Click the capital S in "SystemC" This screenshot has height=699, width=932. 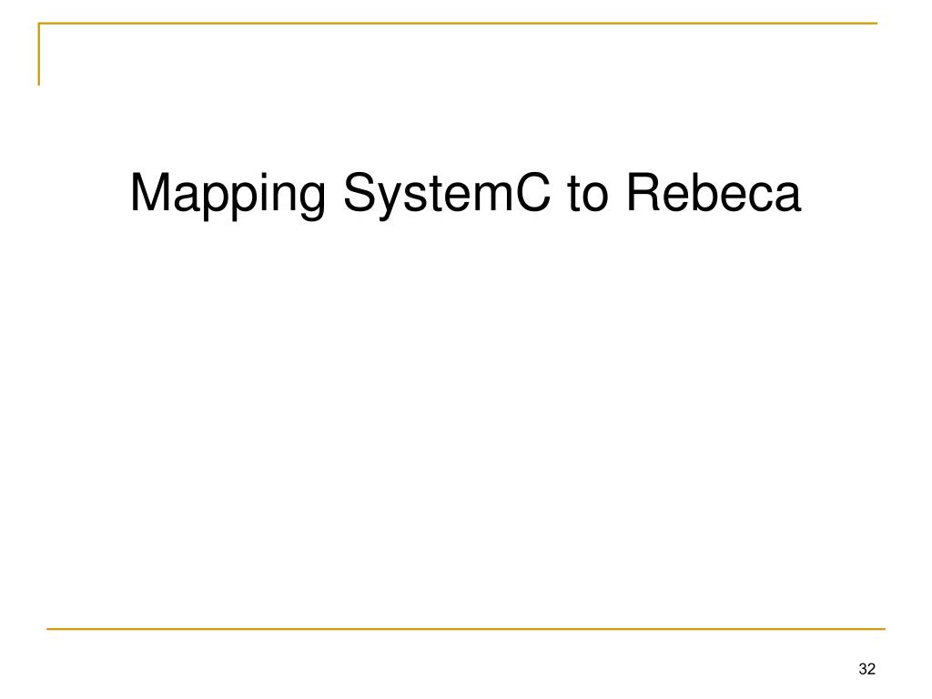coord(361,193)
